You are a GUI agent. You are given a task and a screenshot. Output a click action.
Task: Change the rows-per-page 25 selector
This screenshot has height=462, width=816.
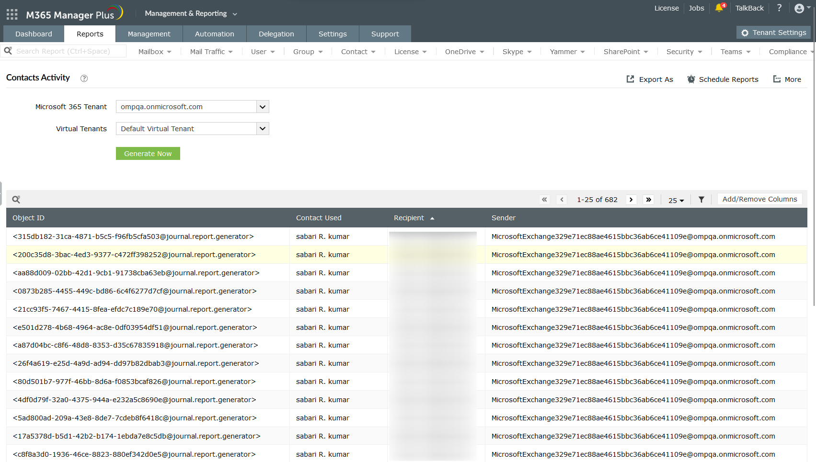(676, 200)
